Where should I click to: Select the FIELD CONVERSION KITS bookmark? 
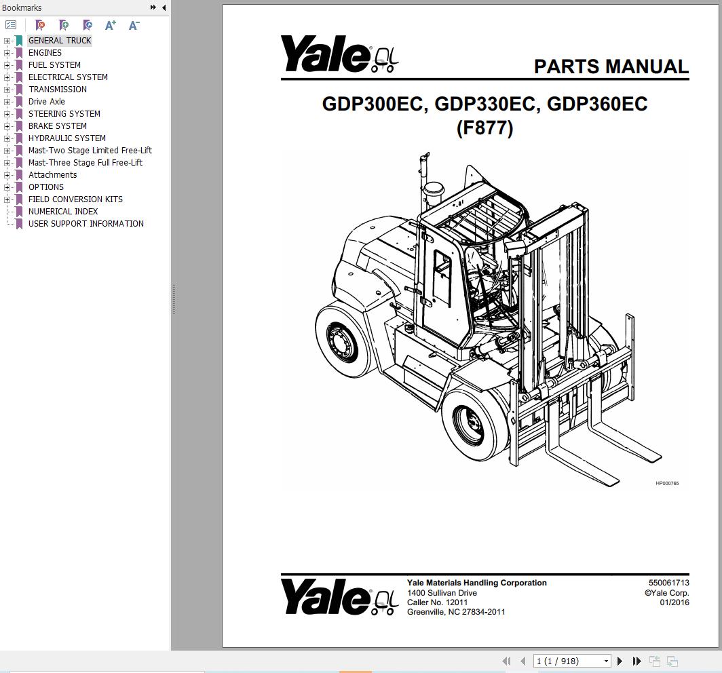(x=75, y=199)
